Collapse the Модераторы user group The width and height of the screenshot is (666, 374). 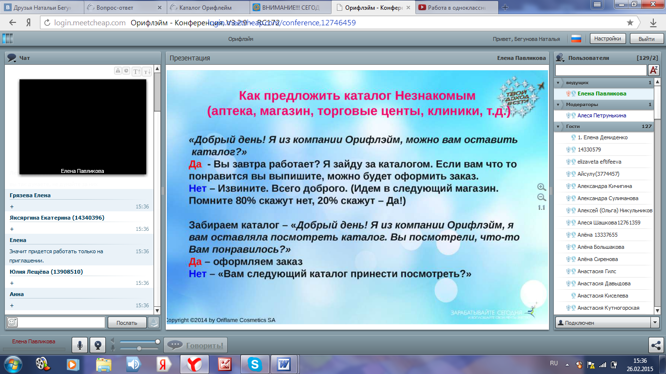point(558,105)
